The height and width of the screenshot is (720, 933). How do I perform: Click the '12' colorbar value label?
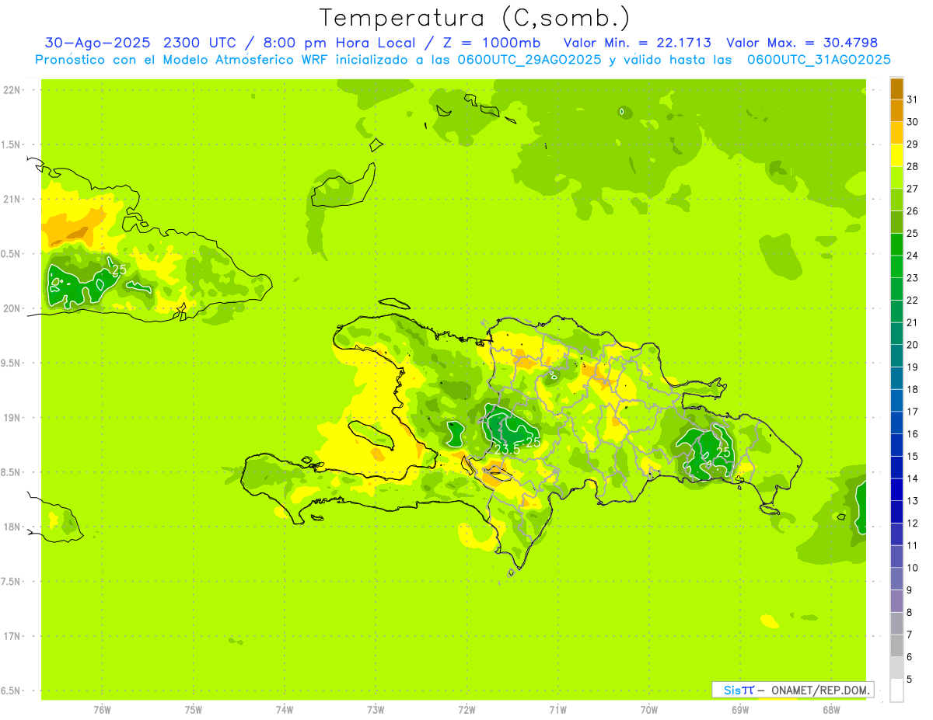[913, 523]
